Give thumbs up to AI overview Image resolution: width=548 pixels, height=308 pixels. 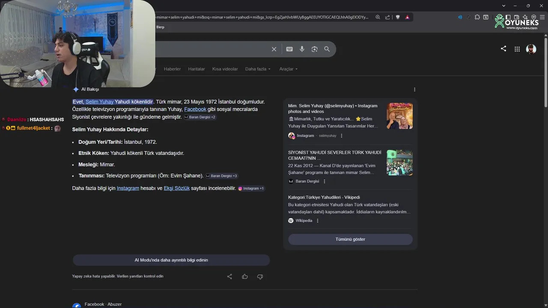click(245, 276)
